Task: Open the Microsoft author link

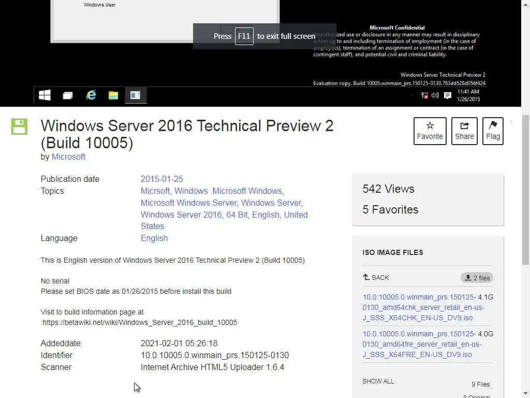Action: (68, 157)
